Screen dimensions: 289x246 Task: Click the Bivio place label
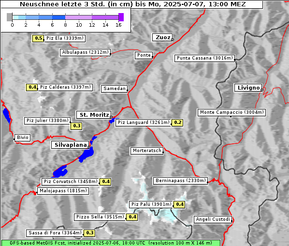pos(23,138)
